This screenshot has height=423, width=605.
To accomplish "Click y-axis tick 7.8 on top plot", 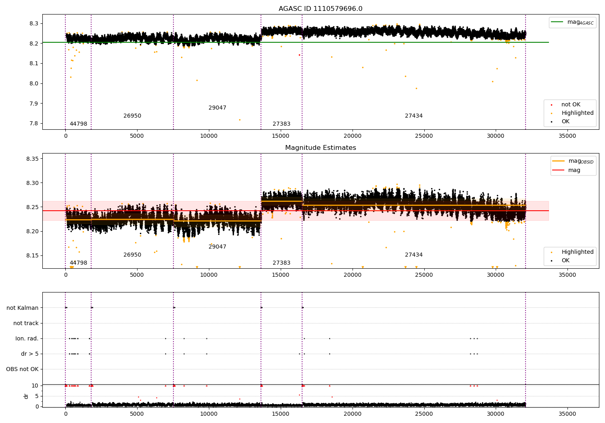I will [34, 124].
